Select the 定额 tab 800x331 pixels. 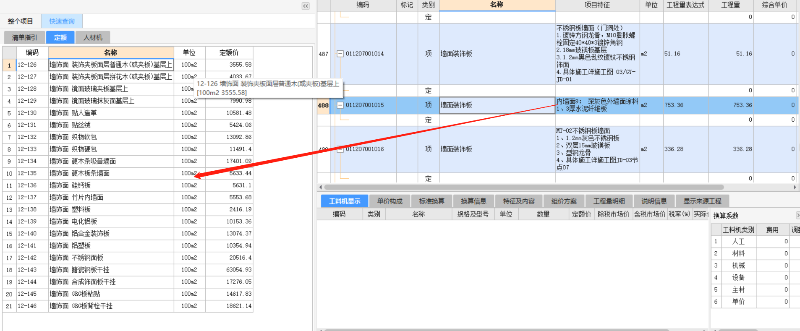point(60,37)
